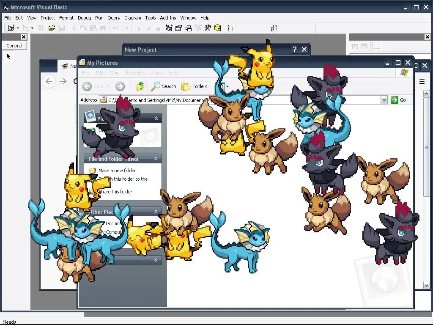
Task: Expand the Details section chevron
Action: [156, 260]
